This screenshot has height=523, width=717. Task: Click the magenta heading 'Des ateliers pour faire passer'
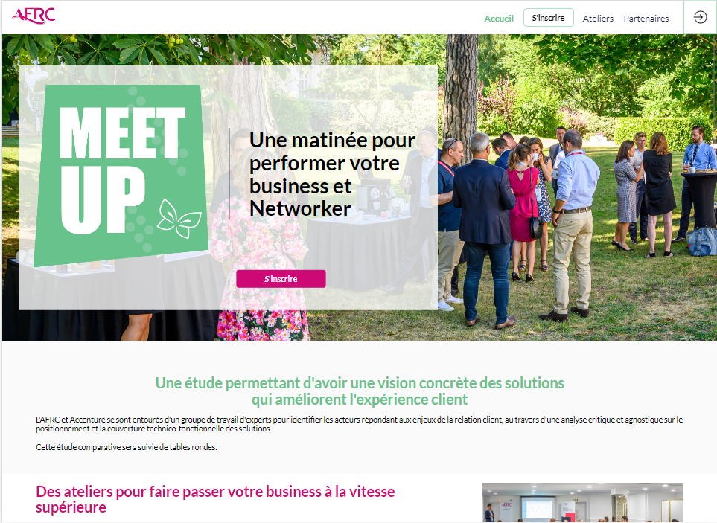(x=215, y=499)
